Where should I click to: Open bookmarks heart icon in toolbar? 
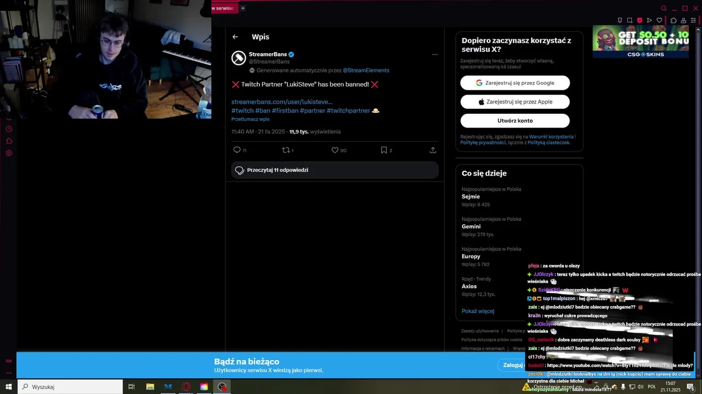point(659,20)
